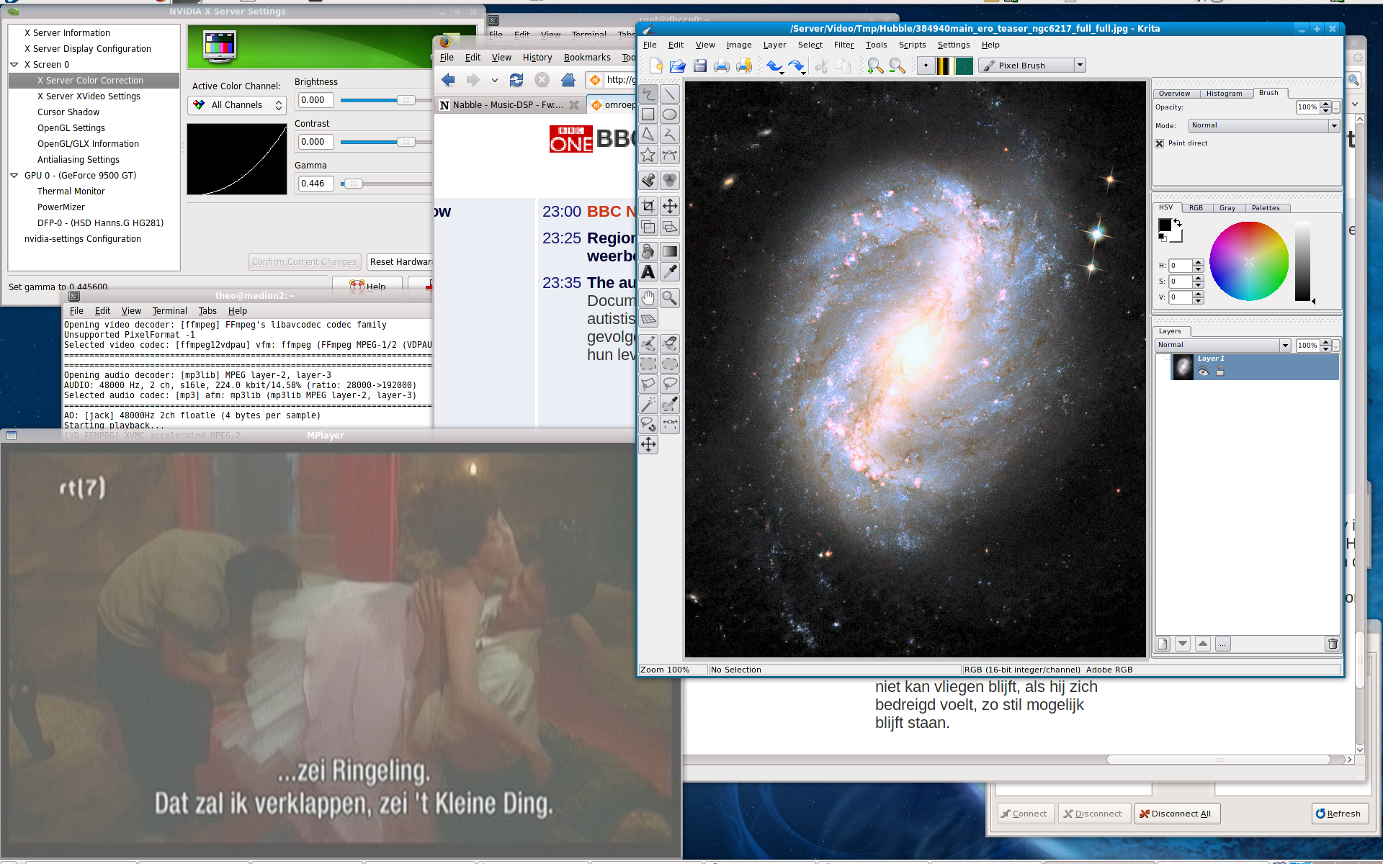Image resolution: width=1383 pixels, height=864 pixels.
Task: Click the New document icon in Krita toolbar
Action: [655, 66]
